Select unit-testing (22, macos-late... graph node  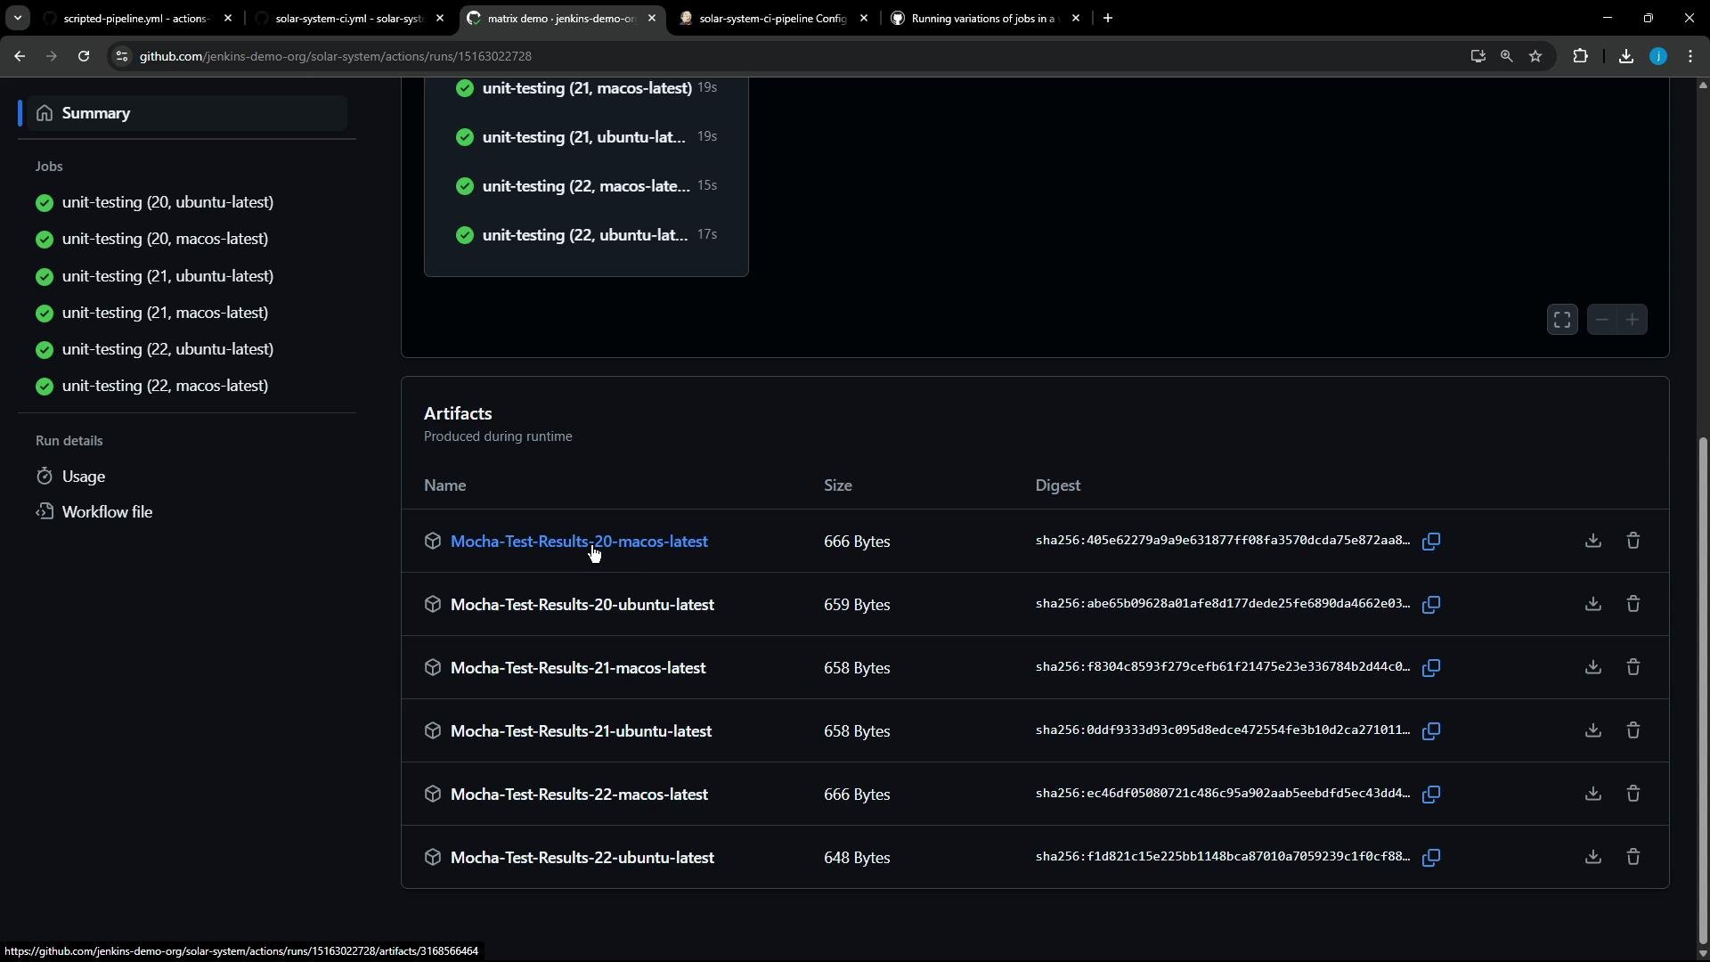[586, 186]
